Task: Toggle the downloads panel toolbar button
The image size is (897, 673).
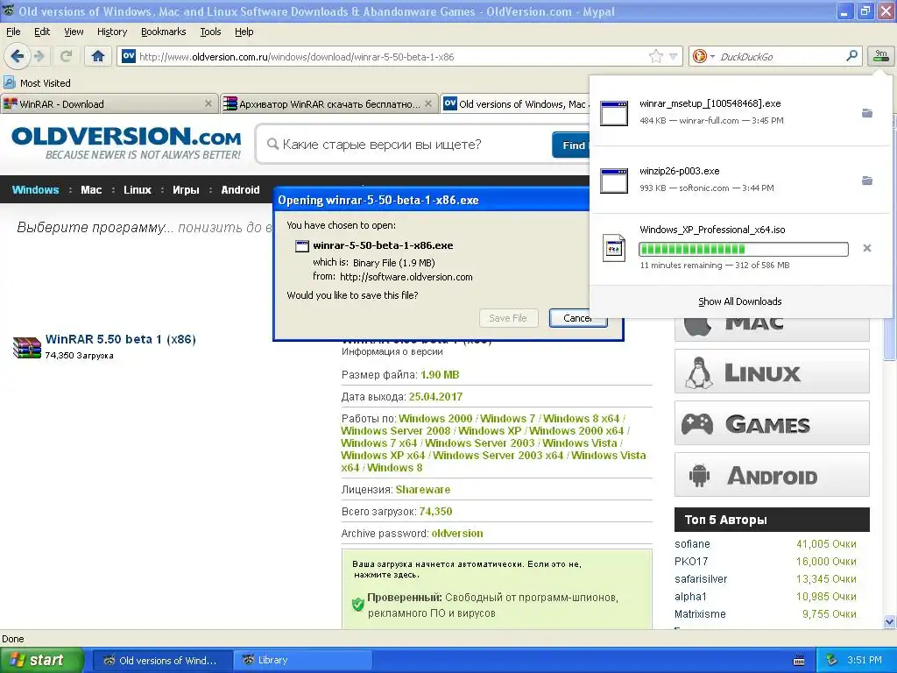Action: (880, 55)
